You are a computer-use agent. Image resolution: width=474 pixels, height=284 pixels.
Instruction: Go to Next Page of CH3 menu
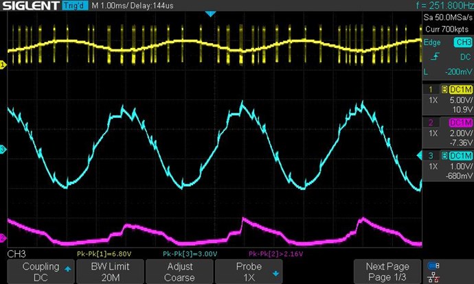click(388, 271)
